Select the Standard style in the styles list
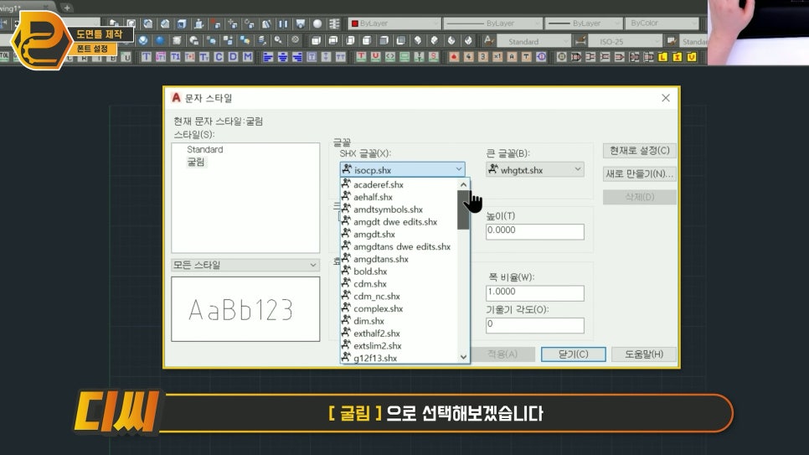Image resolution: width=809 pixels, height=455 pixels. [205, 149]
